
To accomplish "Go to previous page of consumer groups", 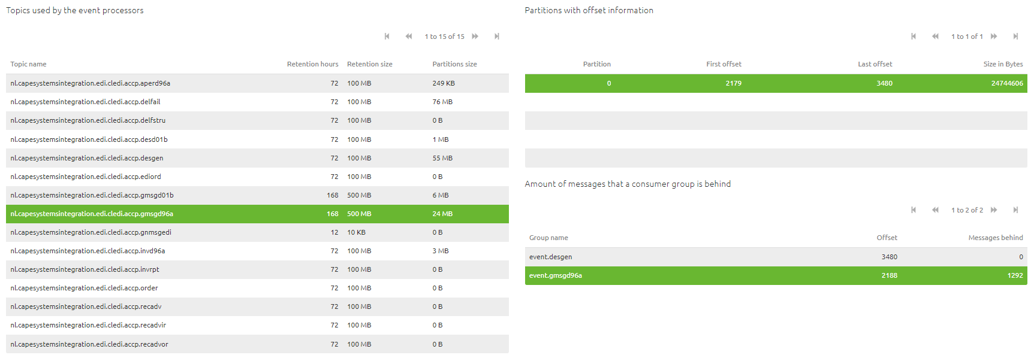I will 935,210.
